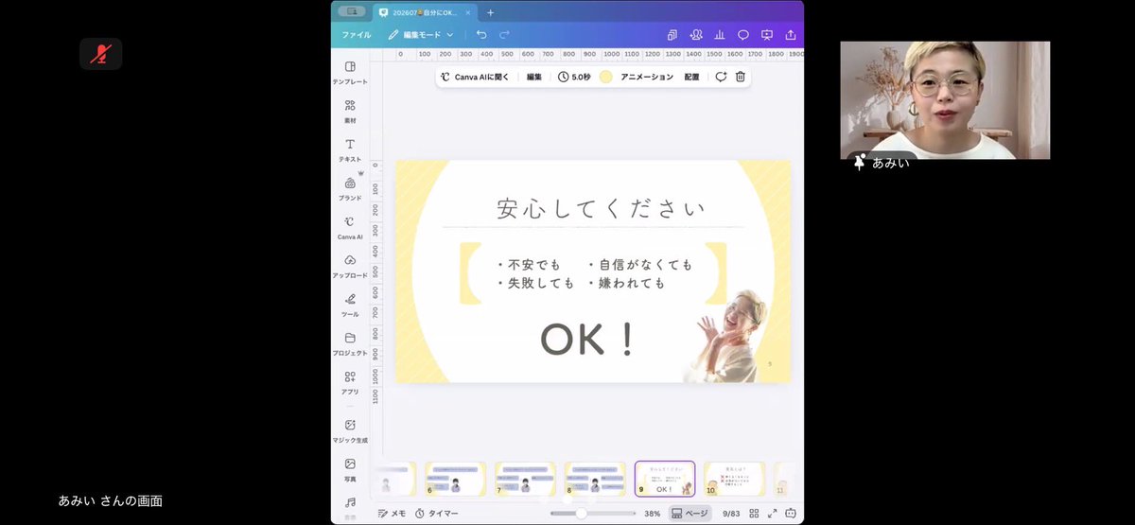Open a new browser tab with plus
The width and height of the screenshot is (1135, 525).
pos(490,12)
